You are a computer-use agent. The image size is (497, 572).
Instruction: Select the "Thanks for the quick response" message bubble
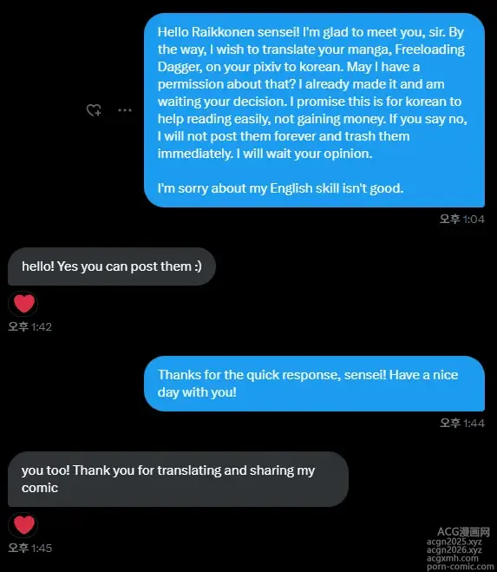pos(314,384)
